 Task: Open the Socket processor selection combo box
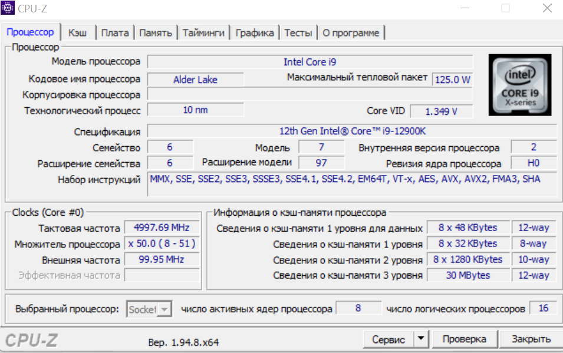(x=149, y=309)
